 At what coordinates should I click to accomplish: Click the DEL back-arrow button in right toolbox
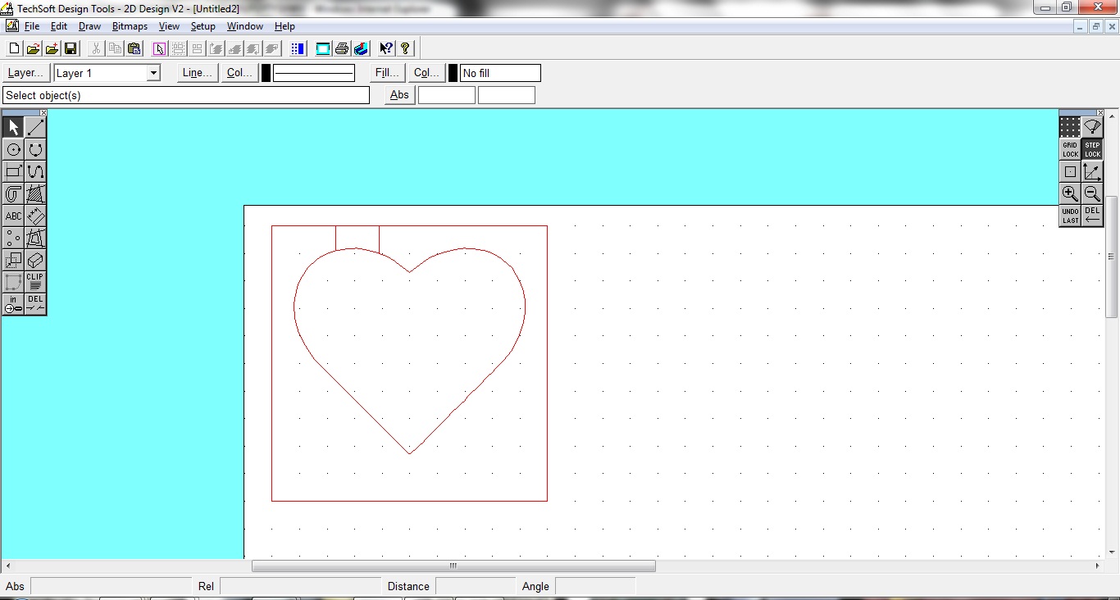[1092, 216]
